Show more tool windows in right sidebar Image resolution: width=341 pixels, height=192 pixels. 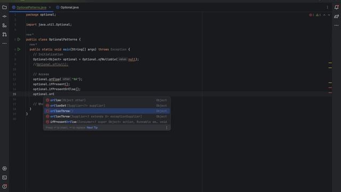pyautogui.click(x=336, y=25)
